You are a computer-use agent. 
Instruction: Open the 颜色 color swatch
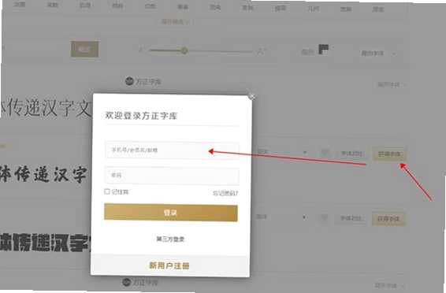pyautogui.click(x=323, y=49)
